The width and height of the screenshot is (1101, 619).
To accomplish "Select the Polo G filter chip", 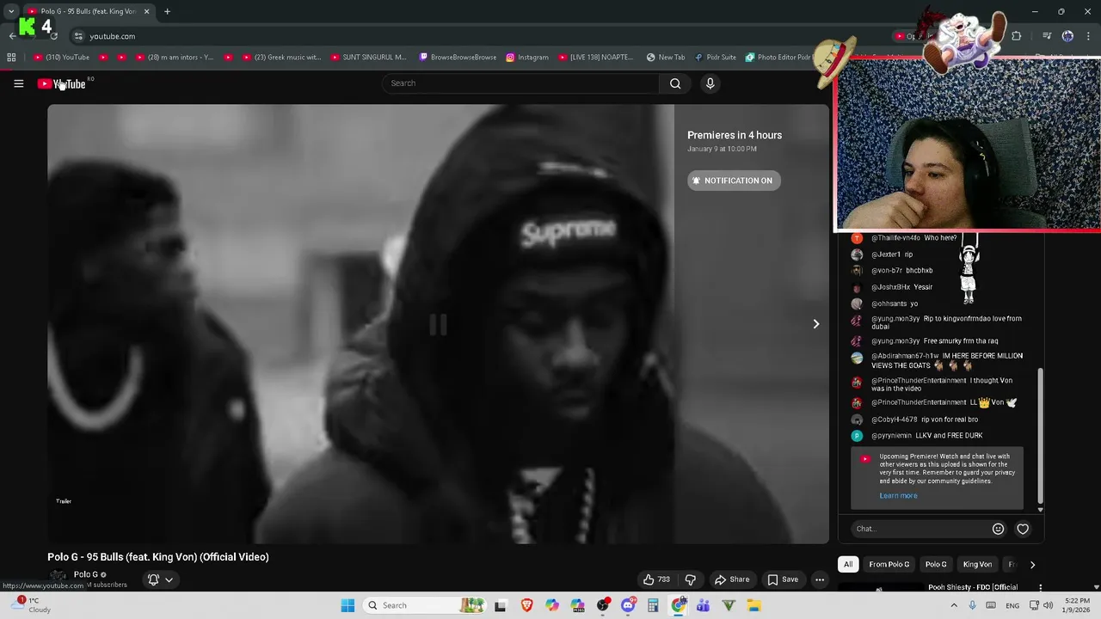I will point(936,564).
